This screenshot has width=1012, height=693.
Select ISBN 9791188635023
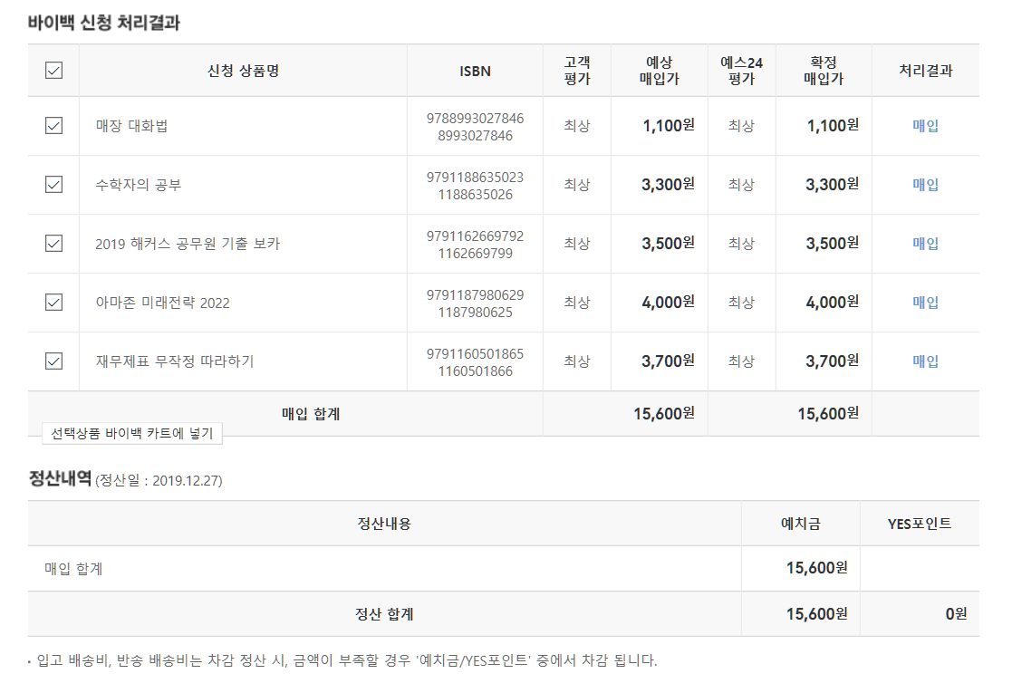475,177
